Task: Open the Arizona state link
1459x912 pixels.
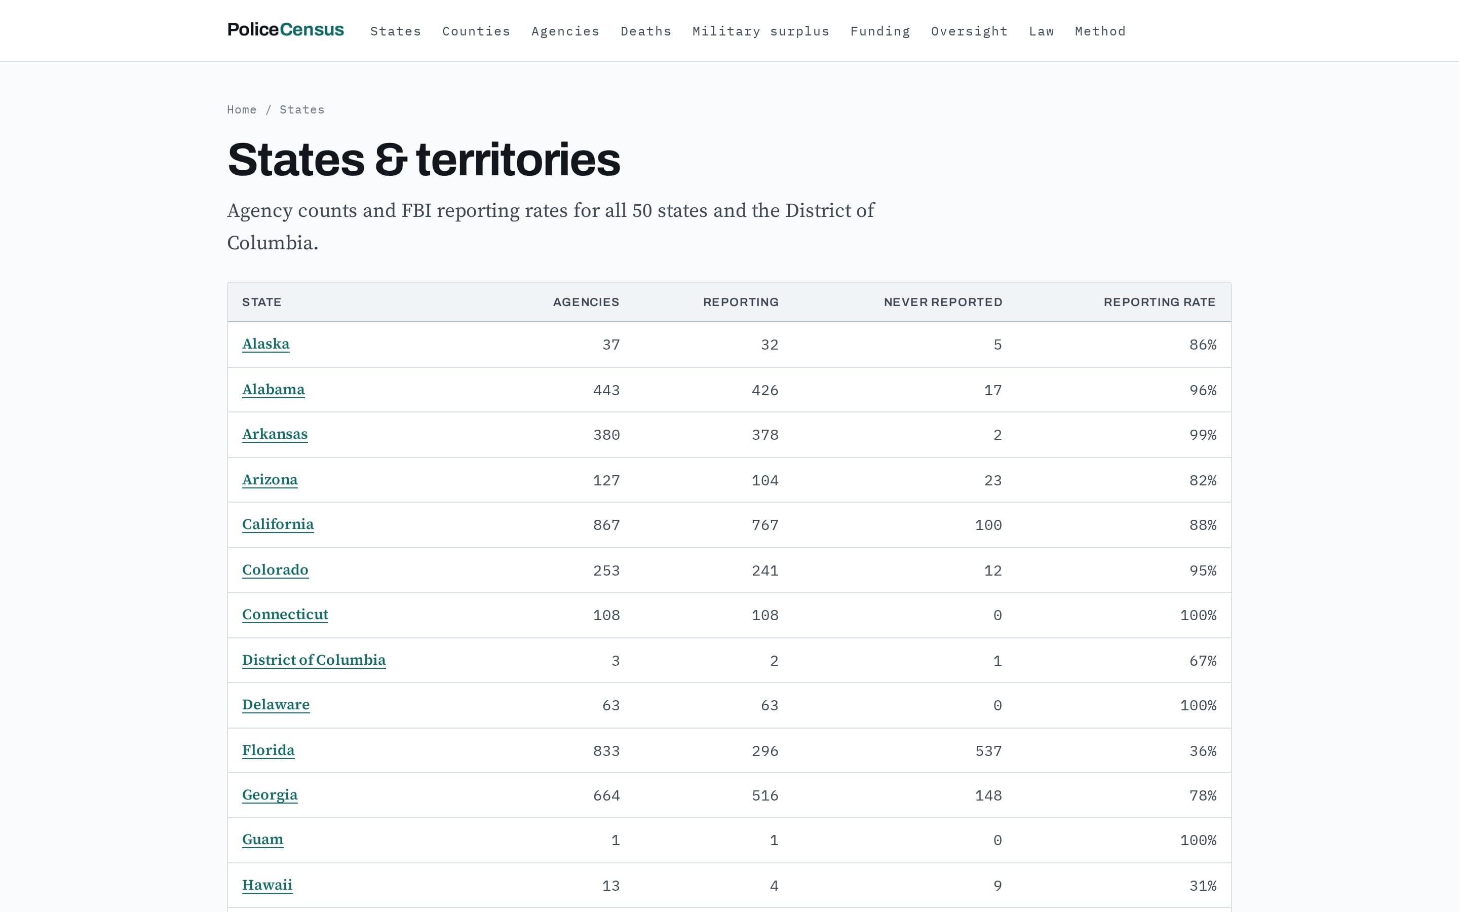Action: pos(270,480)
